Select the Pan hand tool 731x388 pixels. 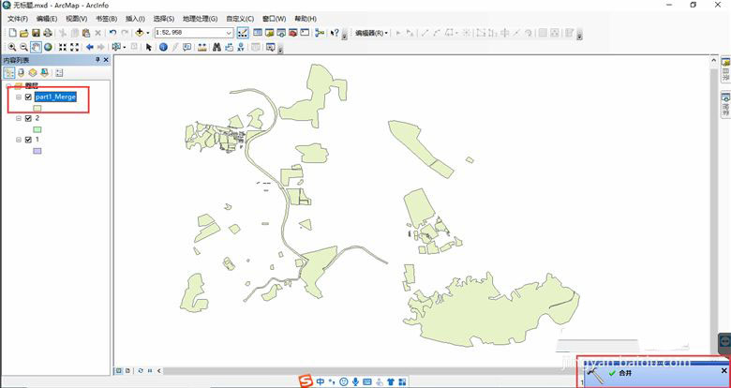point(36,47)
